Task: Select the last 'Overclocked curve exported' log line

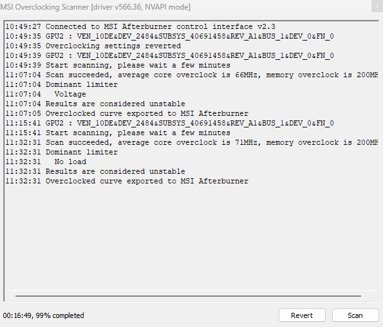Action: (x=127, y=181)
